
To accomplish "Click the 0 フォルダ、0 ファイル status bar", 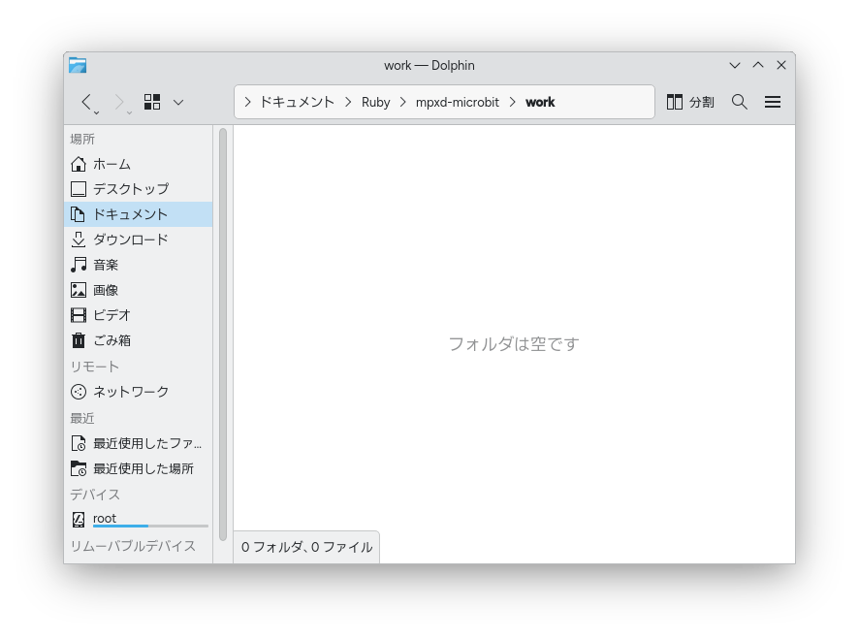I will click(x=306, y=547).
